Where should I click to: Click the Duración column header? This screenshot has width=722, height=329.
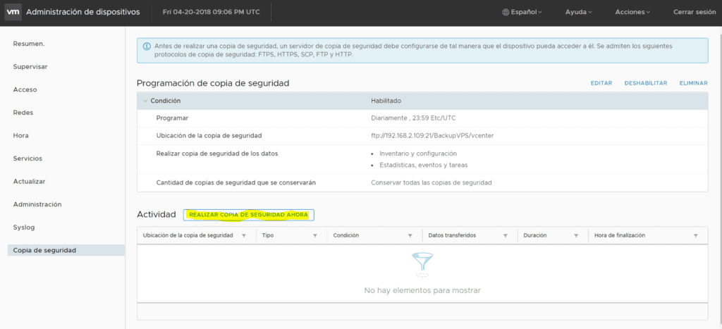click(535, 235)
